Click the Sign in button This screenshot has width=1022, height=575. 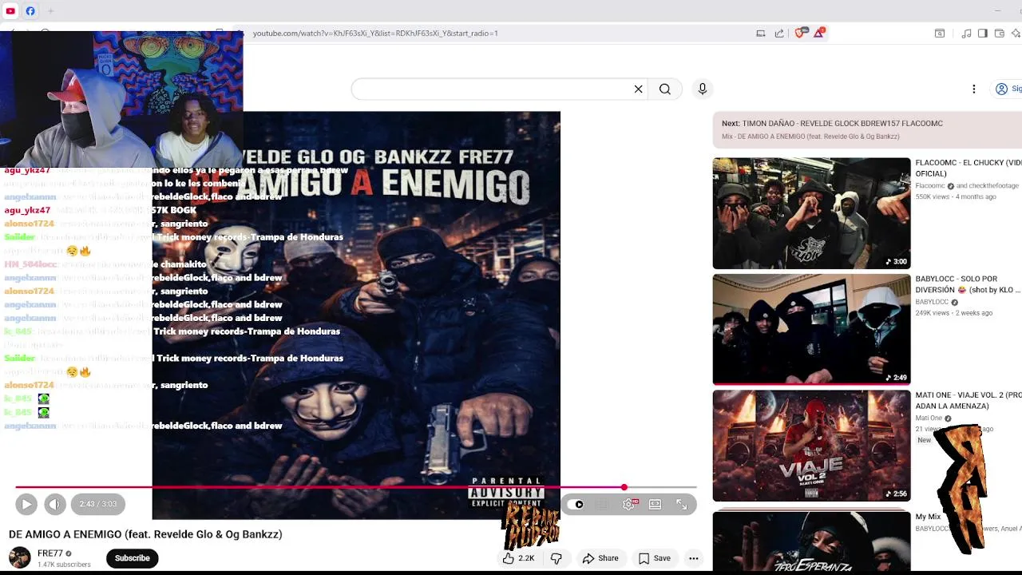[x=1008, y=89]
